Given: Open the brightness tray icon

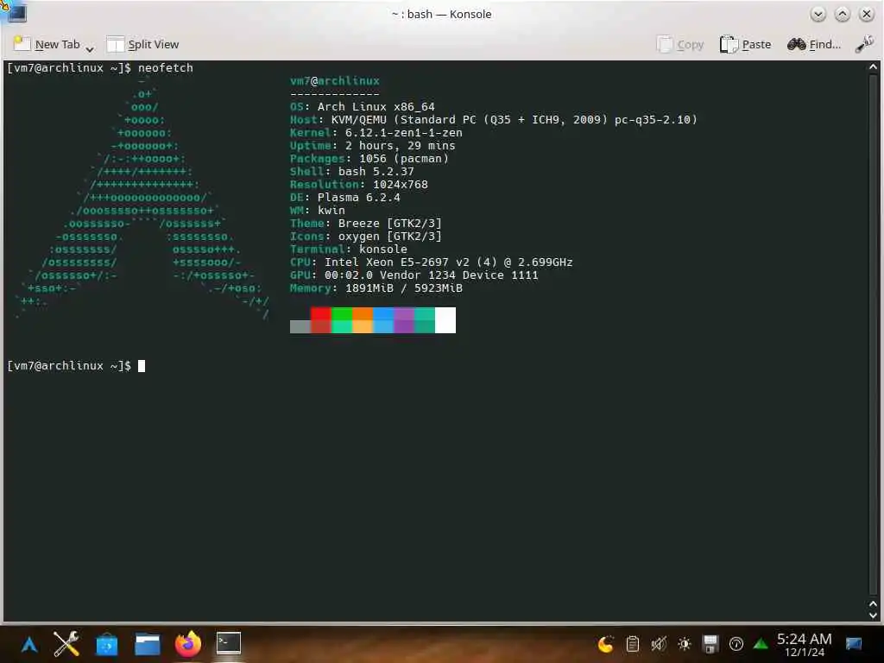Looking at the screenshot, I should (685, 644).
